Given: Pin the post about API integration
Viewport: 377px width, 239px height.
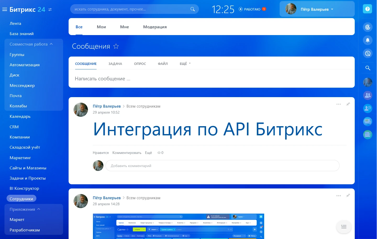Looking at the screenshot, I should click(348, 104).
